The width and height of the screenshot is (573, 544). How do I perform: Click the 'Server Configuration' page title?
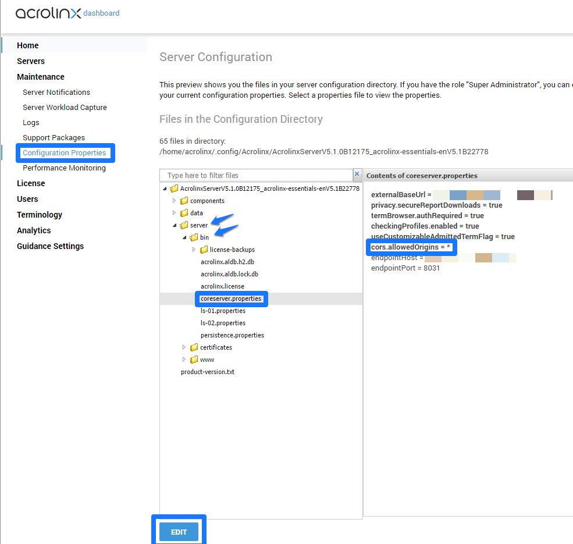coord(216,57)
